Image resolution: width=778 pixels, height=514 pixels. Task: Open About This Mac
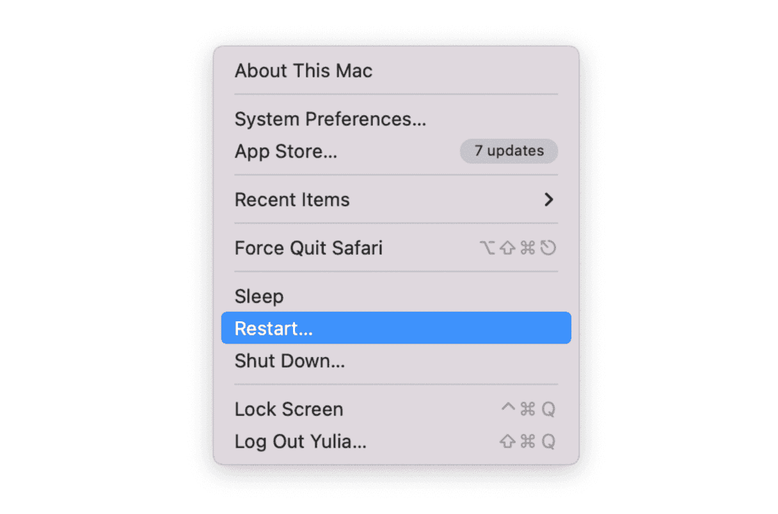pyautogui.click(x=303, y=70)
